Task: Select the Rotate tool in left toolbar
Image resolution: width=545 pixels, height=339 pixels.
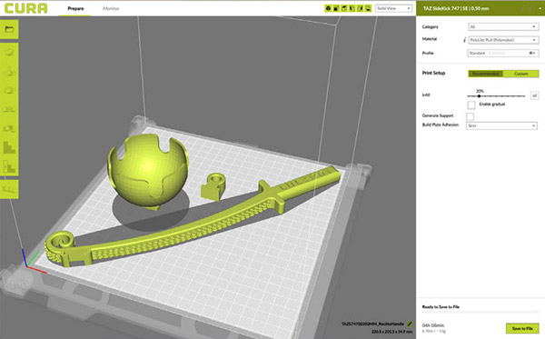Action: tap(9, 90)
